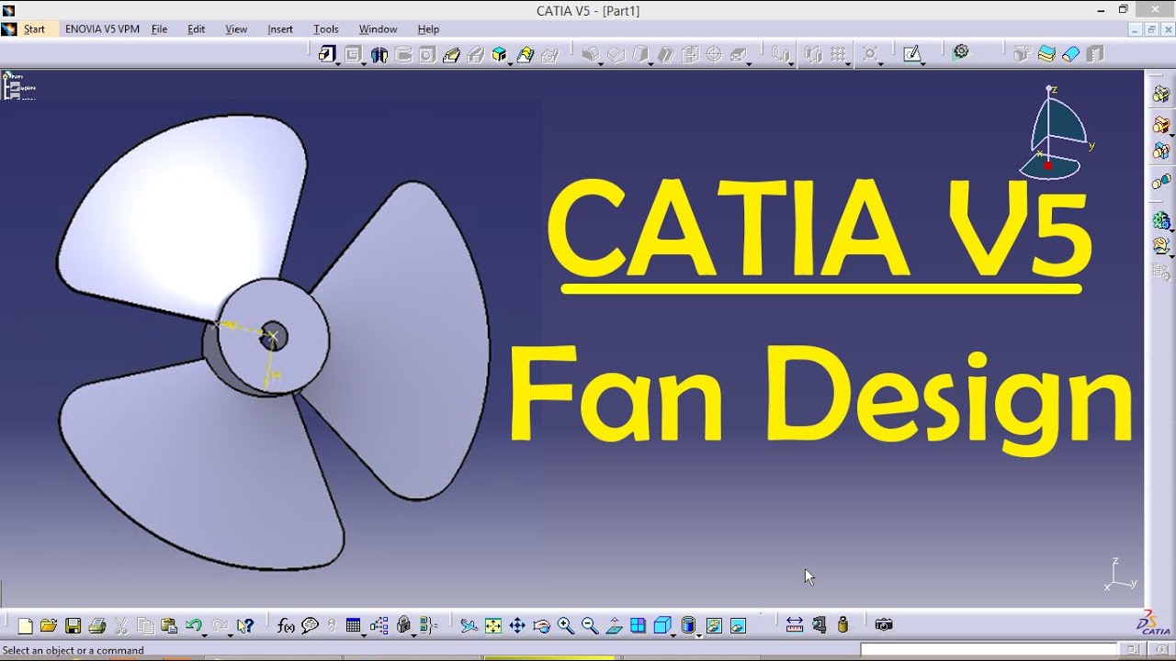This screenshot has height=661, width=1176.
Task: Undo the last action
Action: pyautogui.click(x=193, y=626)
